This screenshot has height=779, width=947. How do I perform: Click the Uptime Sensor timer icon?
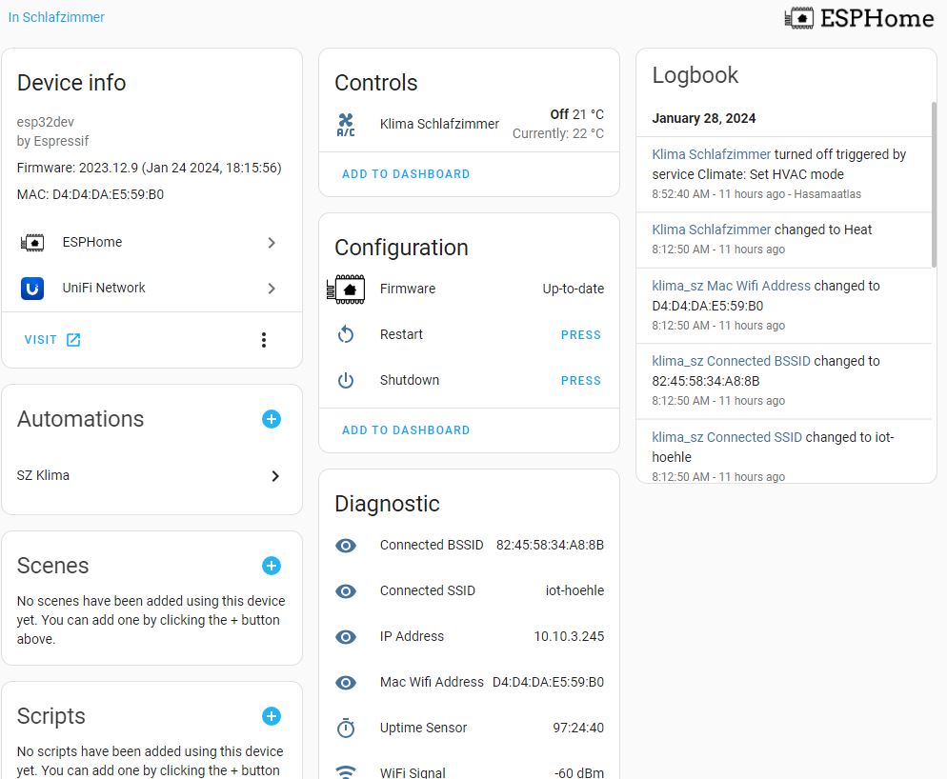[x=346, y=729]
